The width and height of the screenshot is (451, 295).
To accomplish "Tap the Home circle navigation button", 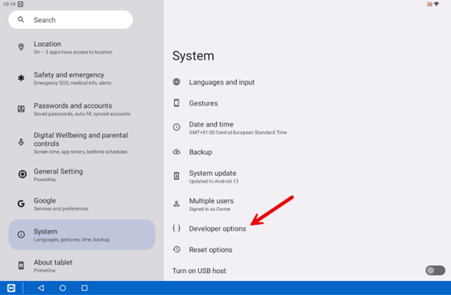I will tap(63, 288).
